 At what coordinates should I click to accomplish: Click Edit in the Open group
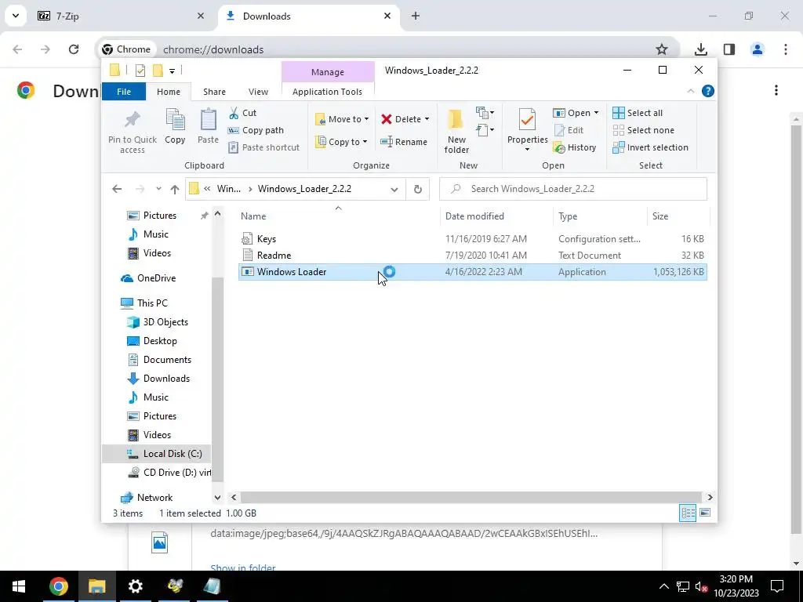569,131
